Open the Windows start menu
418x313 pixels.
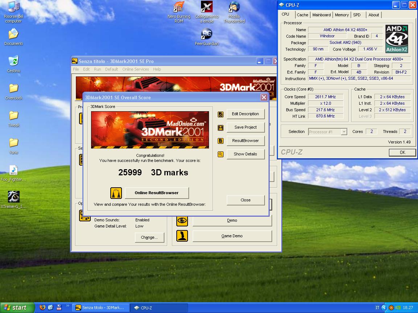[17, 308]
